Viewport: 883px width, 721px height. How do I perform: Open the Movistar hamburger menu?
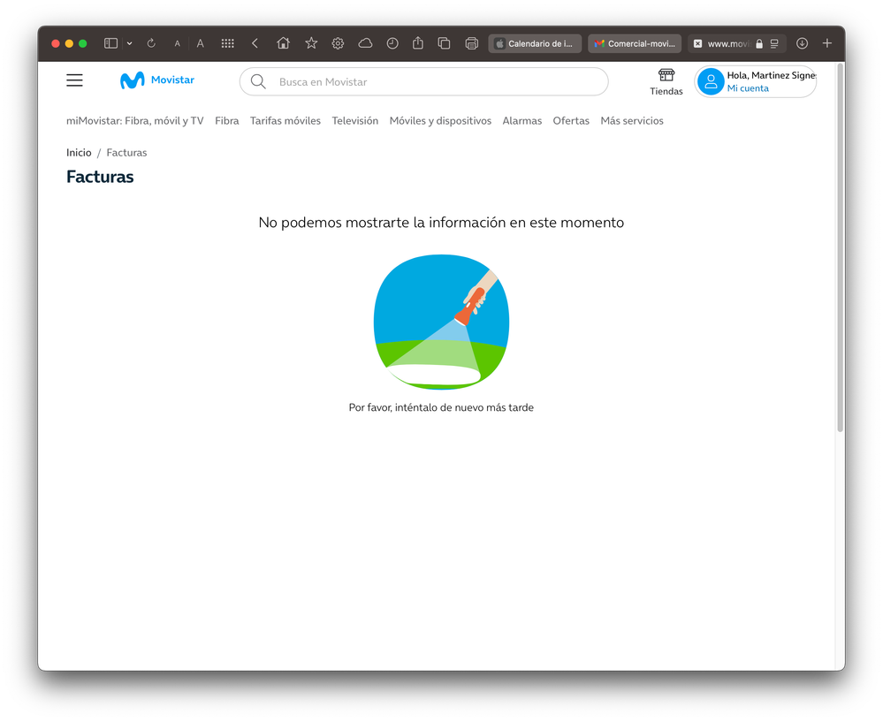click(x=75, y=80)
